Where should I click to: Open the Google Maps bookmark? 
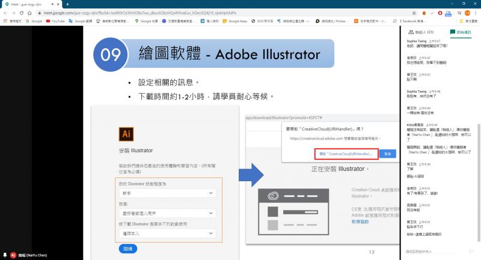pos(146,21)
